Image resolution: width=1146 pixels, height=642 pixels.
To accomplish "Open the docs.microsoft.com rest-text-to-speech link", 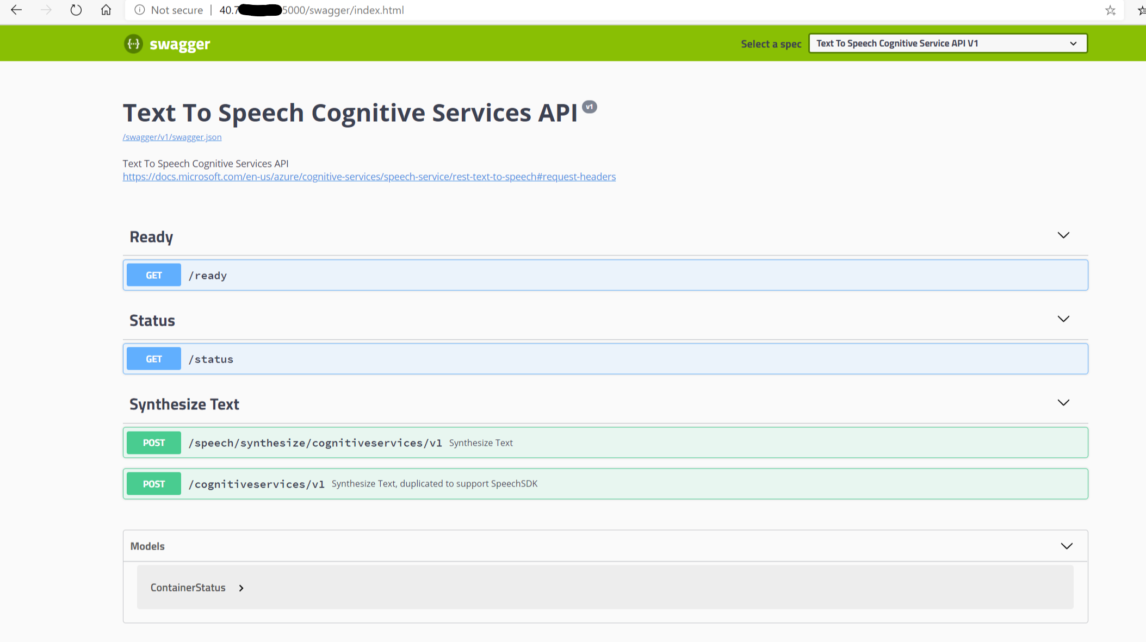I will [x=369, y=177].
